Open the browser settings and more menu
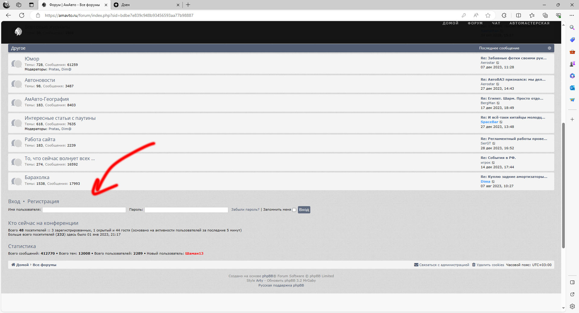Screen dimensions: 579x313 (x=571, y=15)
